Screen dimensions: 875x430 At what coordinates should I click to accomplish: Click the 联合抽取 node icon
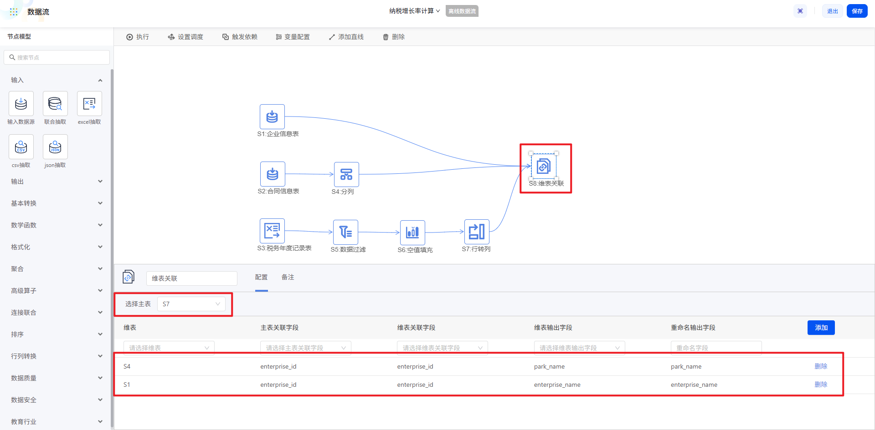point(55,104)
